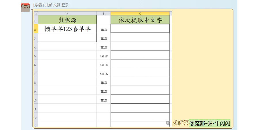Click the FALSE value in row 6
259x130 pixels.
pyautogui.click(x=104, y=65)
